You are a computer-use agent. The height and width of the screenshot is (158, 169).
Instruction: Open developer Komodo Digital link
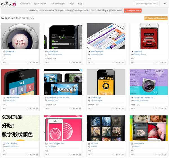coord(96,100)
